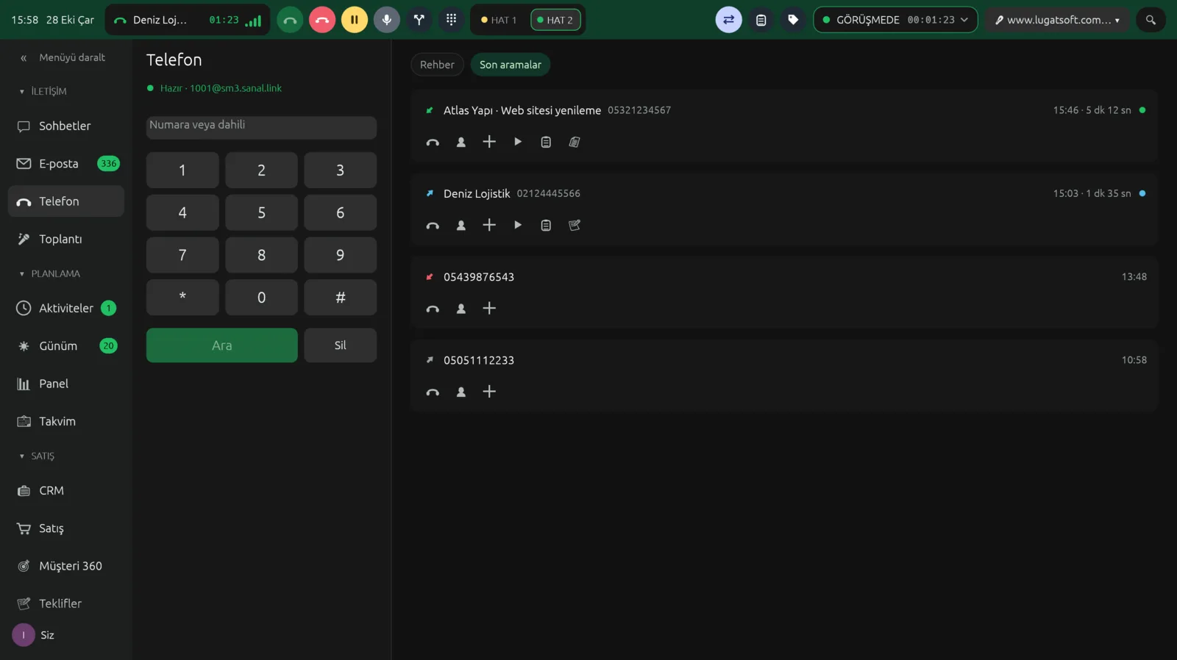
Task: Open the Deniz Lojistik call's edit icon
Action: [x=575, y=225]
